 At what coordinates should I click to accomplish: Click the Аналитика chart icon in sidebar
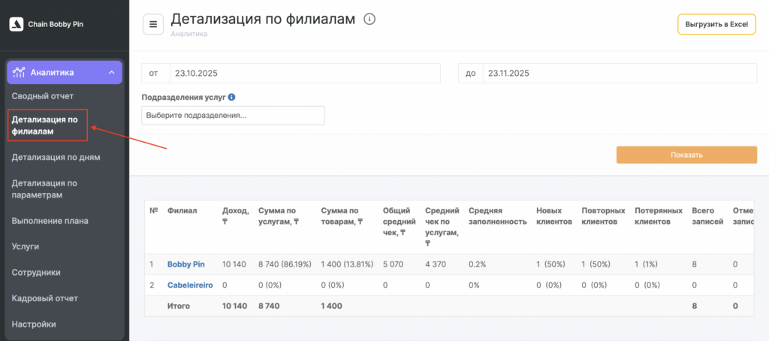tap(19, 72)
